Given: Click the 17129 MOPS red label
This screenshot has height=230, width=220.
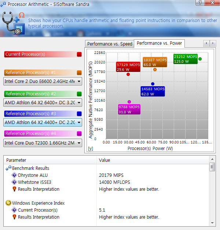Looking at the screenshot, I should [x=128, y=67].
